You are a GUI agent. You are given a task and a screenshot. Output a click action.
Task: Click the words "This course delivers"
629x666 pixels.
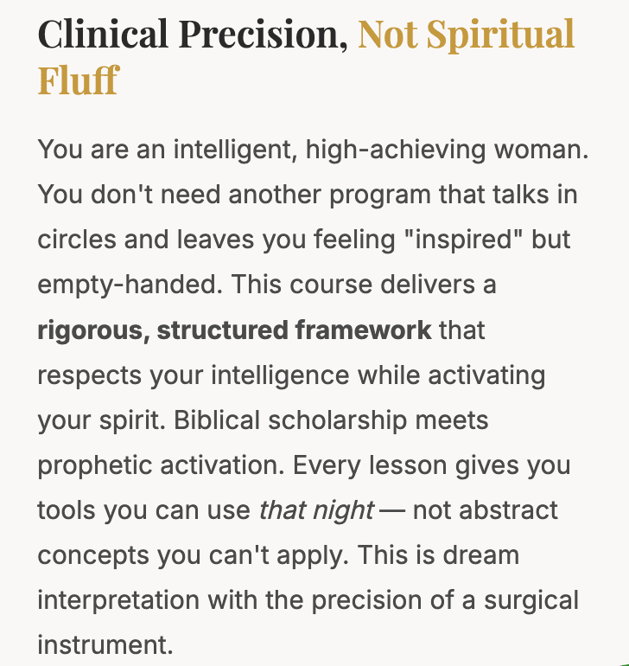click(x=353, y=285)
